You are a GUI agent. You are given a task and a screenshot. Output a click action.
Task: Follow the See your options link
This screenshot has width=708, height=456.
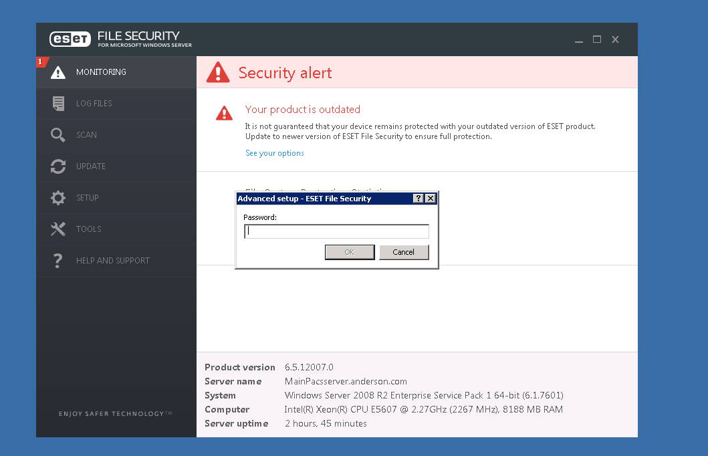pyautogui.click(x=275, y=153)
